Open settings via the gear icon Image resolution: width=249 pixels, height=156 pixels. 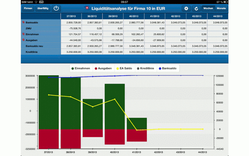[x=186, y=8]
